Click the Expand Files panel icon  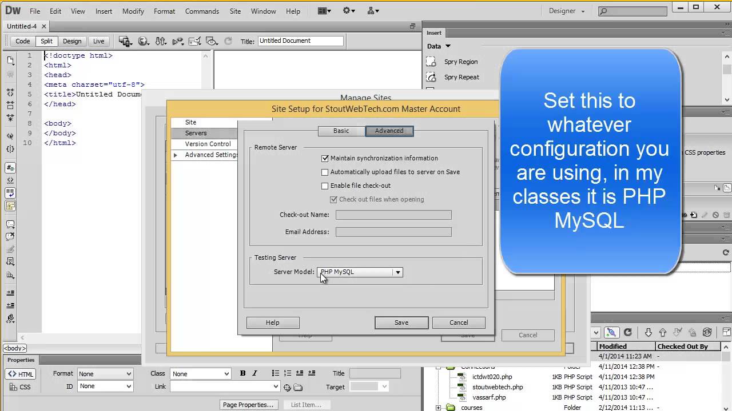click(x=726, y=332)
